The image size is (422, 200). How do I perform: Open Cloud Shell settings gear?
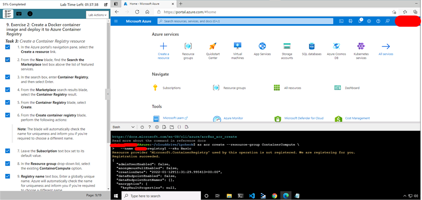pyautogui.click(x=157, y=127)
